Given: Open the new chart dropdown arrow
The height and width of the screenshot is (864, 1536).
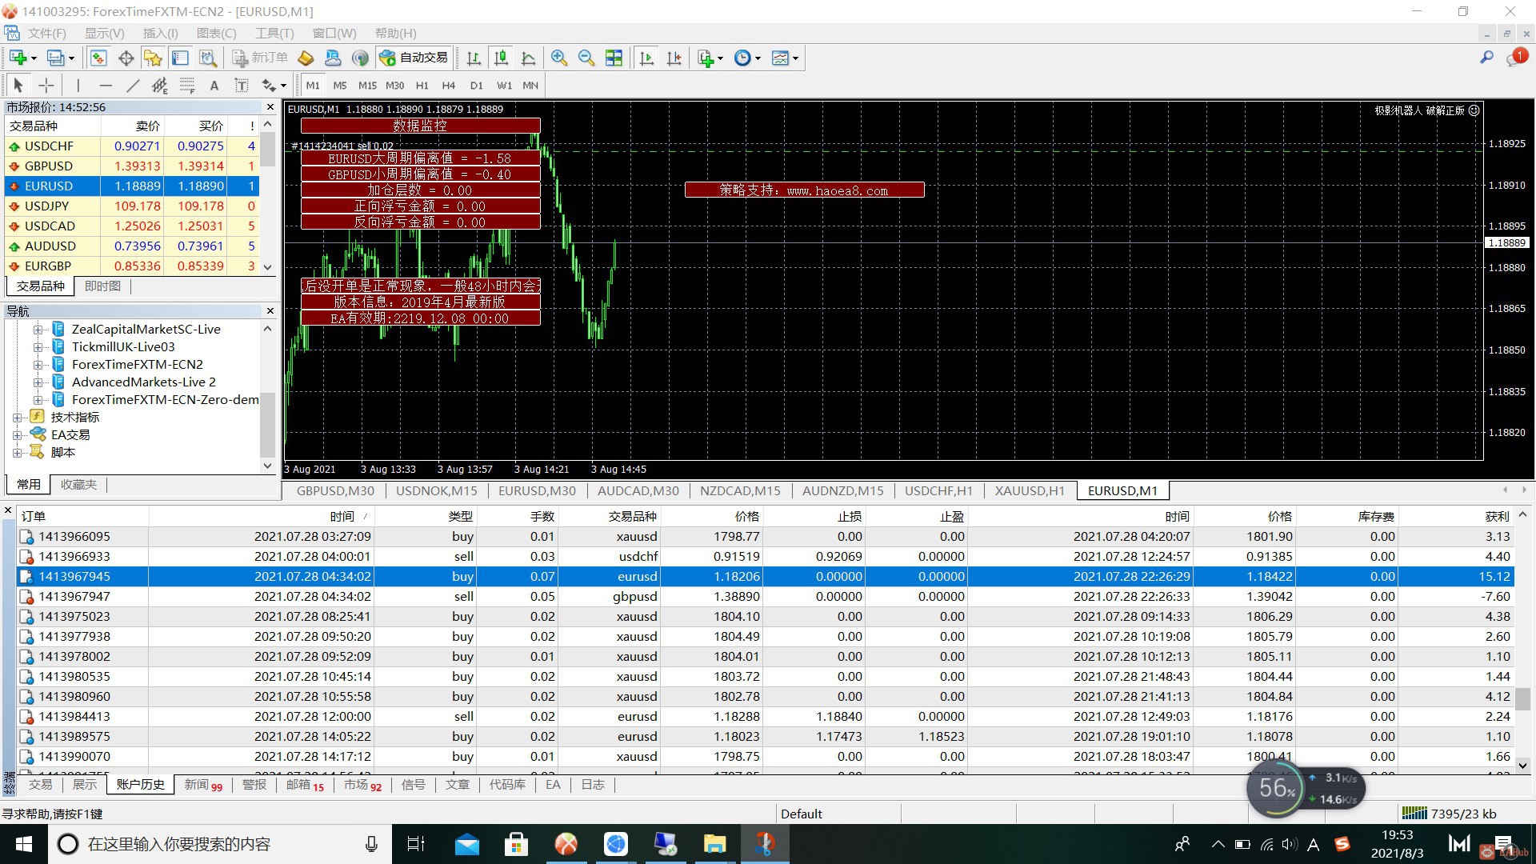Looking at the screenshot, I should click(x=34, y=58).
